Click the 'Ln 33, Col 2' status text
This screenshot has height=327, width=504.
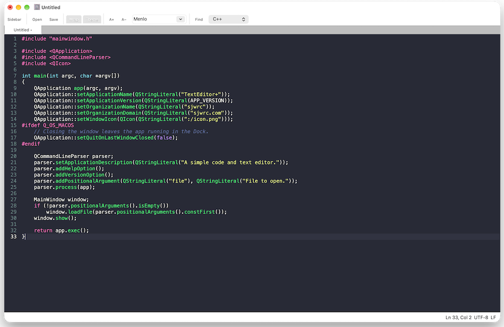click(x=458, y=317)
